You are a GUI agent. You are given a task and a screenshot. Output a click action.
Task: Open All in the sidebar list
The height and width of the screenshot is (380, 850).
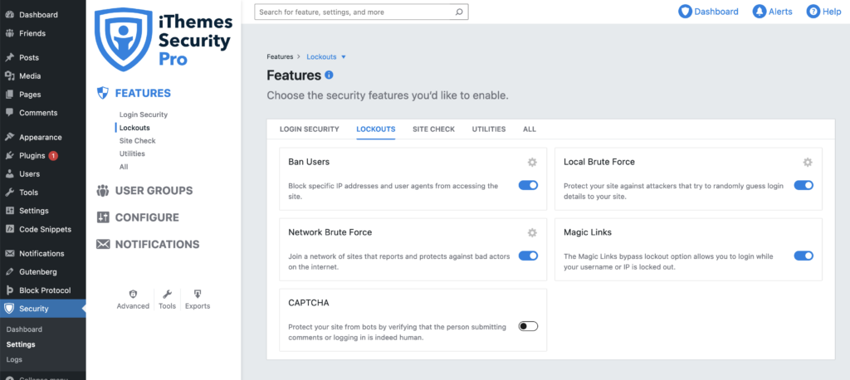[x=124, y=167]
